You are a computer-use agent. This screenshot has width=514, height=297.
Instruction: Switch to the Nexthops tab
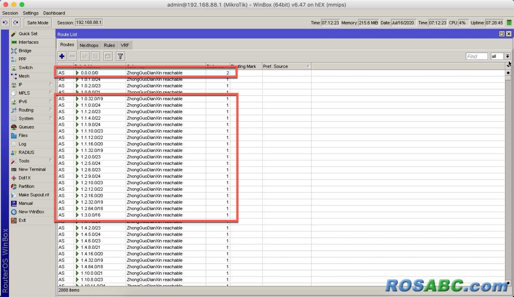click(89, 45)
